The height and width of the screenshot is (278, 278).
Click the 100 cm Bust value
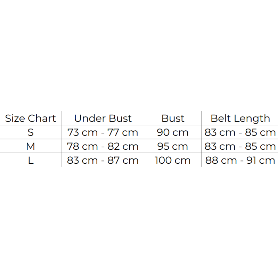coord(173,160)
